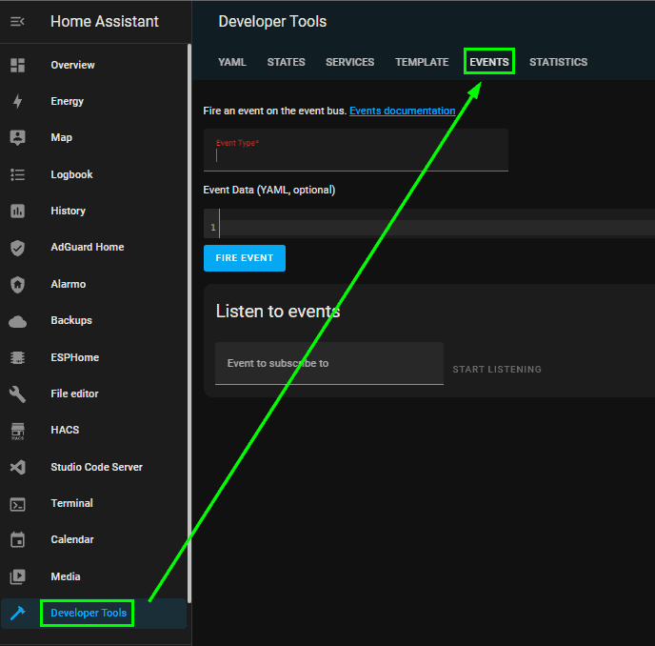
Task: Click the Studio Code Server VS Code icon
Action: point(17,467)
